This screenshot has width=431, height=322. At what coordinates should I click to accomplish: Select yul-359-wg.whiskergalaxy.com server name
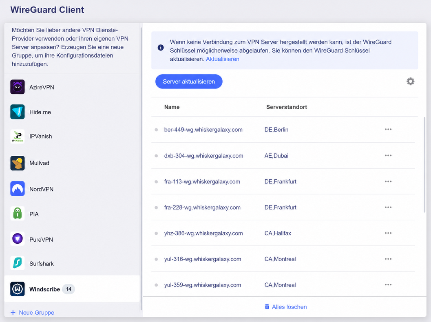(203, 285)
